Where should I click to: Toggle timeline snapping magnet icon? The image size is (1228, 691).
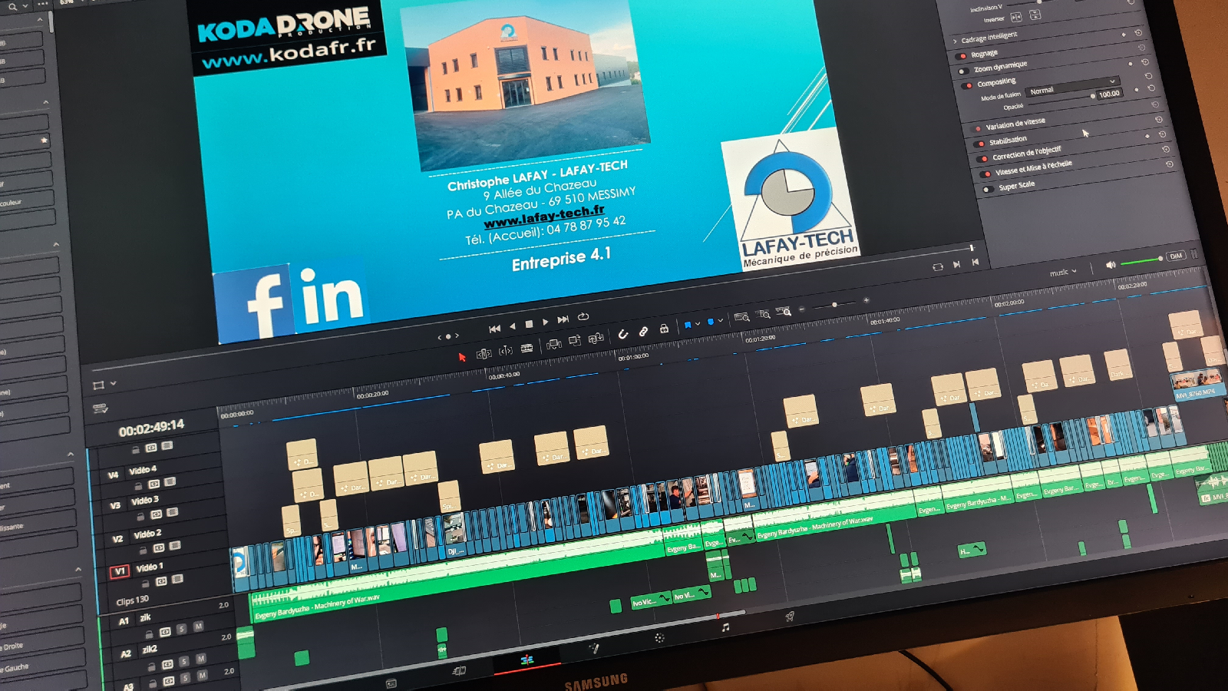click(x=623, y=334)
